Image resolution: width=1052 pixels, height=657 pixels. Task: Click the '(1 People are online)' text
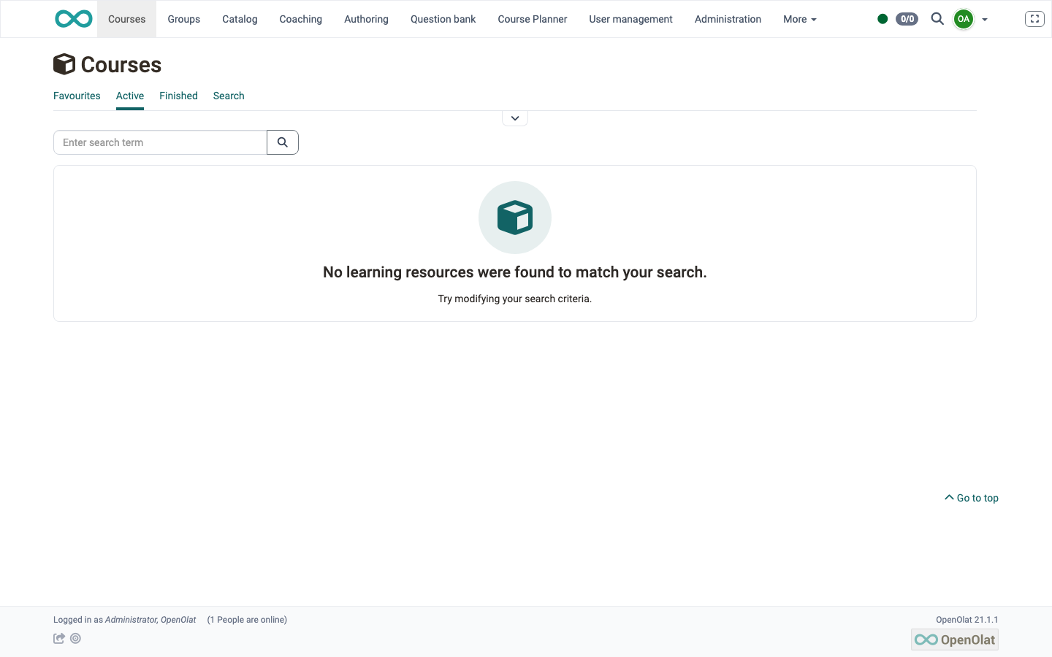click(247, 620)
